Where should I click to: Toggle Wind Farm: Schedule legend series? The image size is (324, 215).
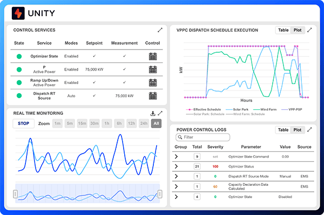coord(245,114)
